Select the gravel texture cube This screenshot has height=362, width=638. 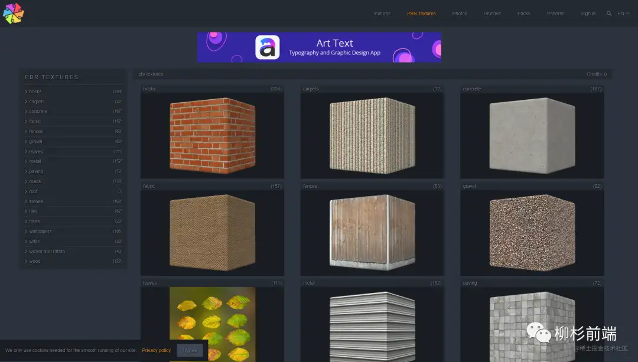532,232
